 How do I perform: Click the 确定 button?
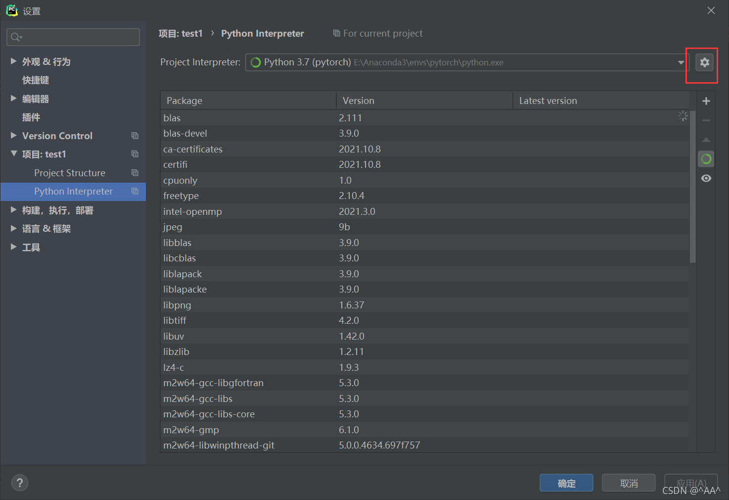pyautogui.click(x=566, y=483)
